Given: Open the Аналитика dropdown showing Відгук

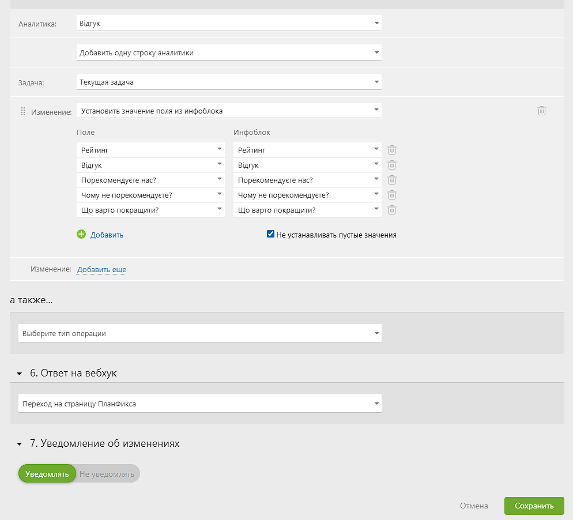Looking at the screenshot, I should [x=229, y=23].
